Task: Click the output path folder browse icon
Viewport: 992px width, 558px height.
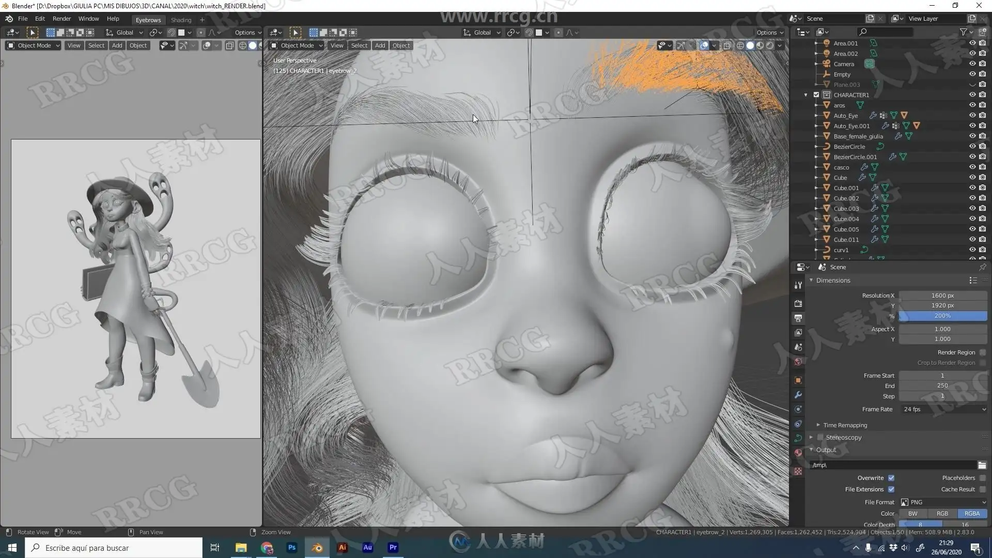Action: point(982,465)
